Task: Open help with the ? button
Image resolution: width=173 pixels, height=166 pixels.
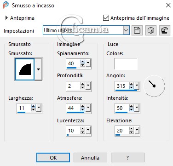Action: (127, 158)
